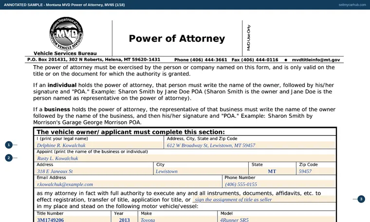The image size is (370, 222).
Task: Click the "I (print your legal name)" label
Action: [62, 139]
